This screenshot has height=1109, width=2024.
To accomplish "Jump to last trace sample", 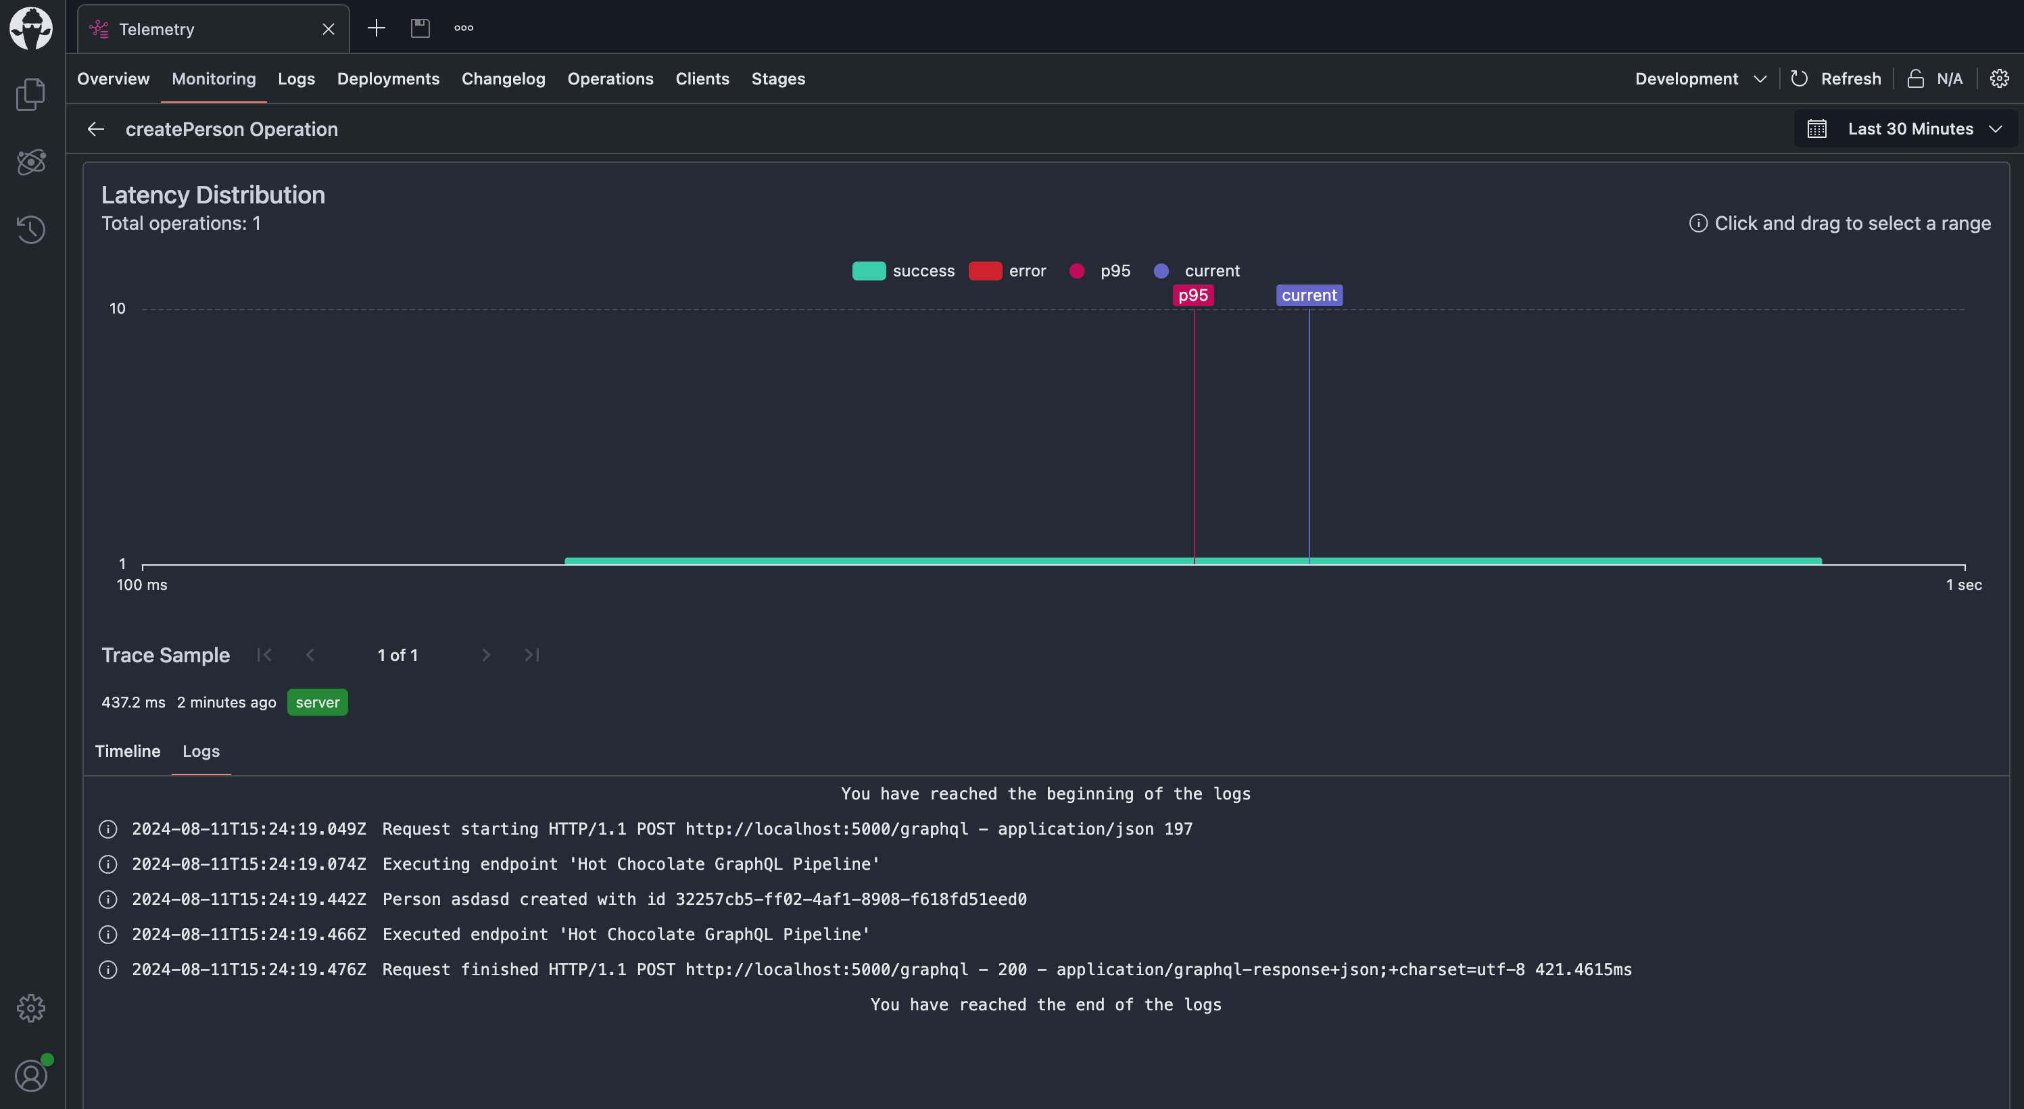I will [532, 655].
